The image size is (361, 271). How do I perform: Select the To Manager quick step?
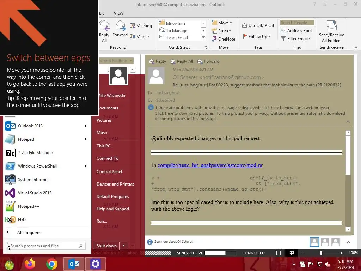[180, 30]
